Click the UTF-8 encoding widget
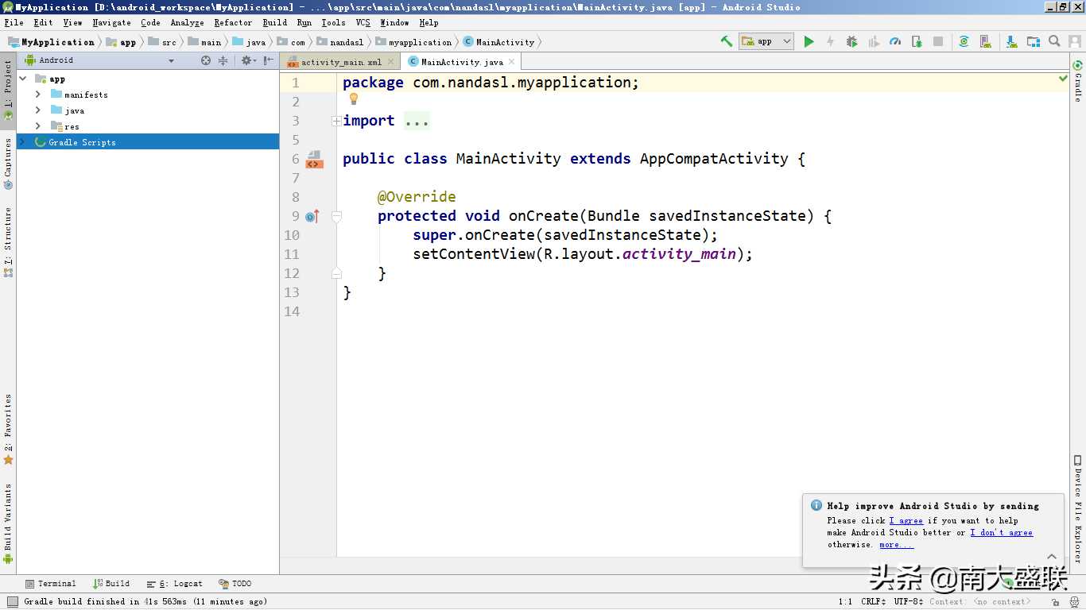The image size is (1086, 610). [909, 602]
